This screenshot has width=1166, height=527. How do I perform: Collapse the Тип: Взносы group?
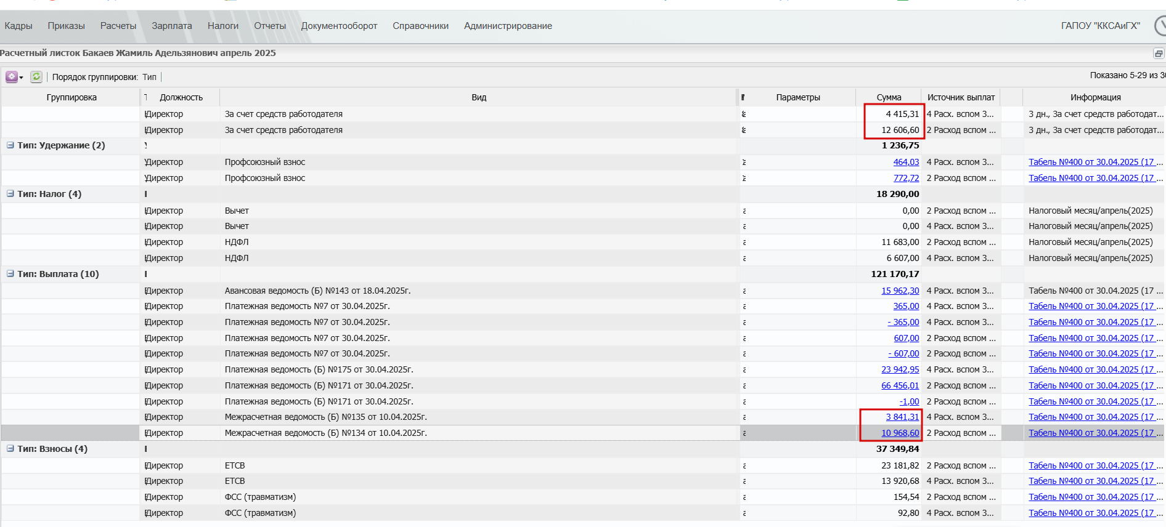click(x=10, y=449)
